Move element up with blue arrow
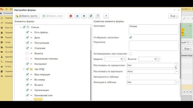The height and width of the screenshot is (108, 193). pos(77,16)
